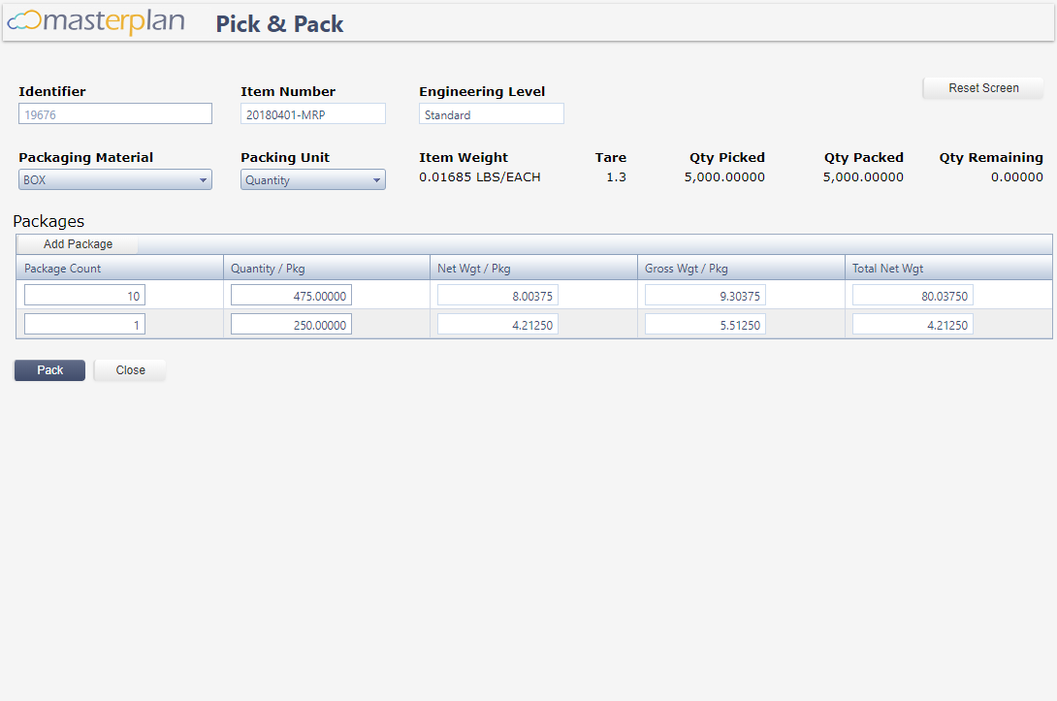Focus the Identifier input field

(115, 113)
